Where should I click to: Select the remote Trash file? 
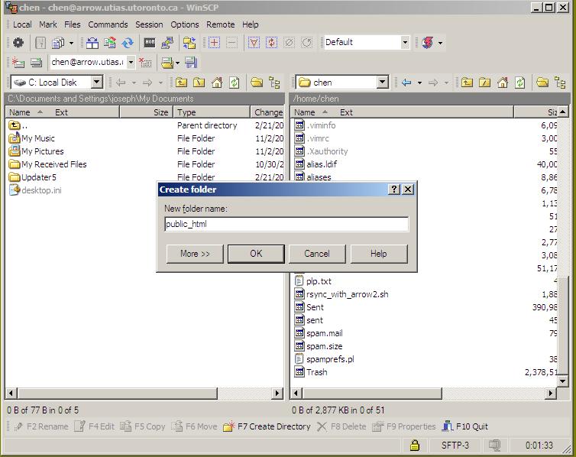click(311, 372)
